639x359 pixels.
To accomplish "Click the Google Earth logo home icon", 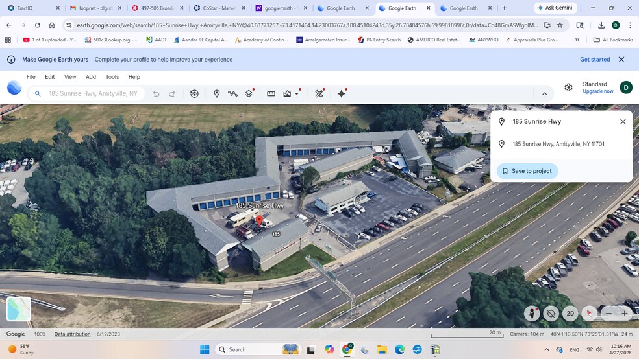I will click(14, 87).
